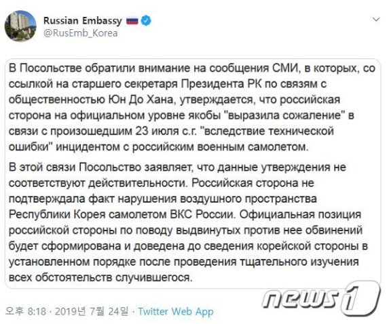Click the first paragraph beginning В Посольстве

click(x=191, y=107)
